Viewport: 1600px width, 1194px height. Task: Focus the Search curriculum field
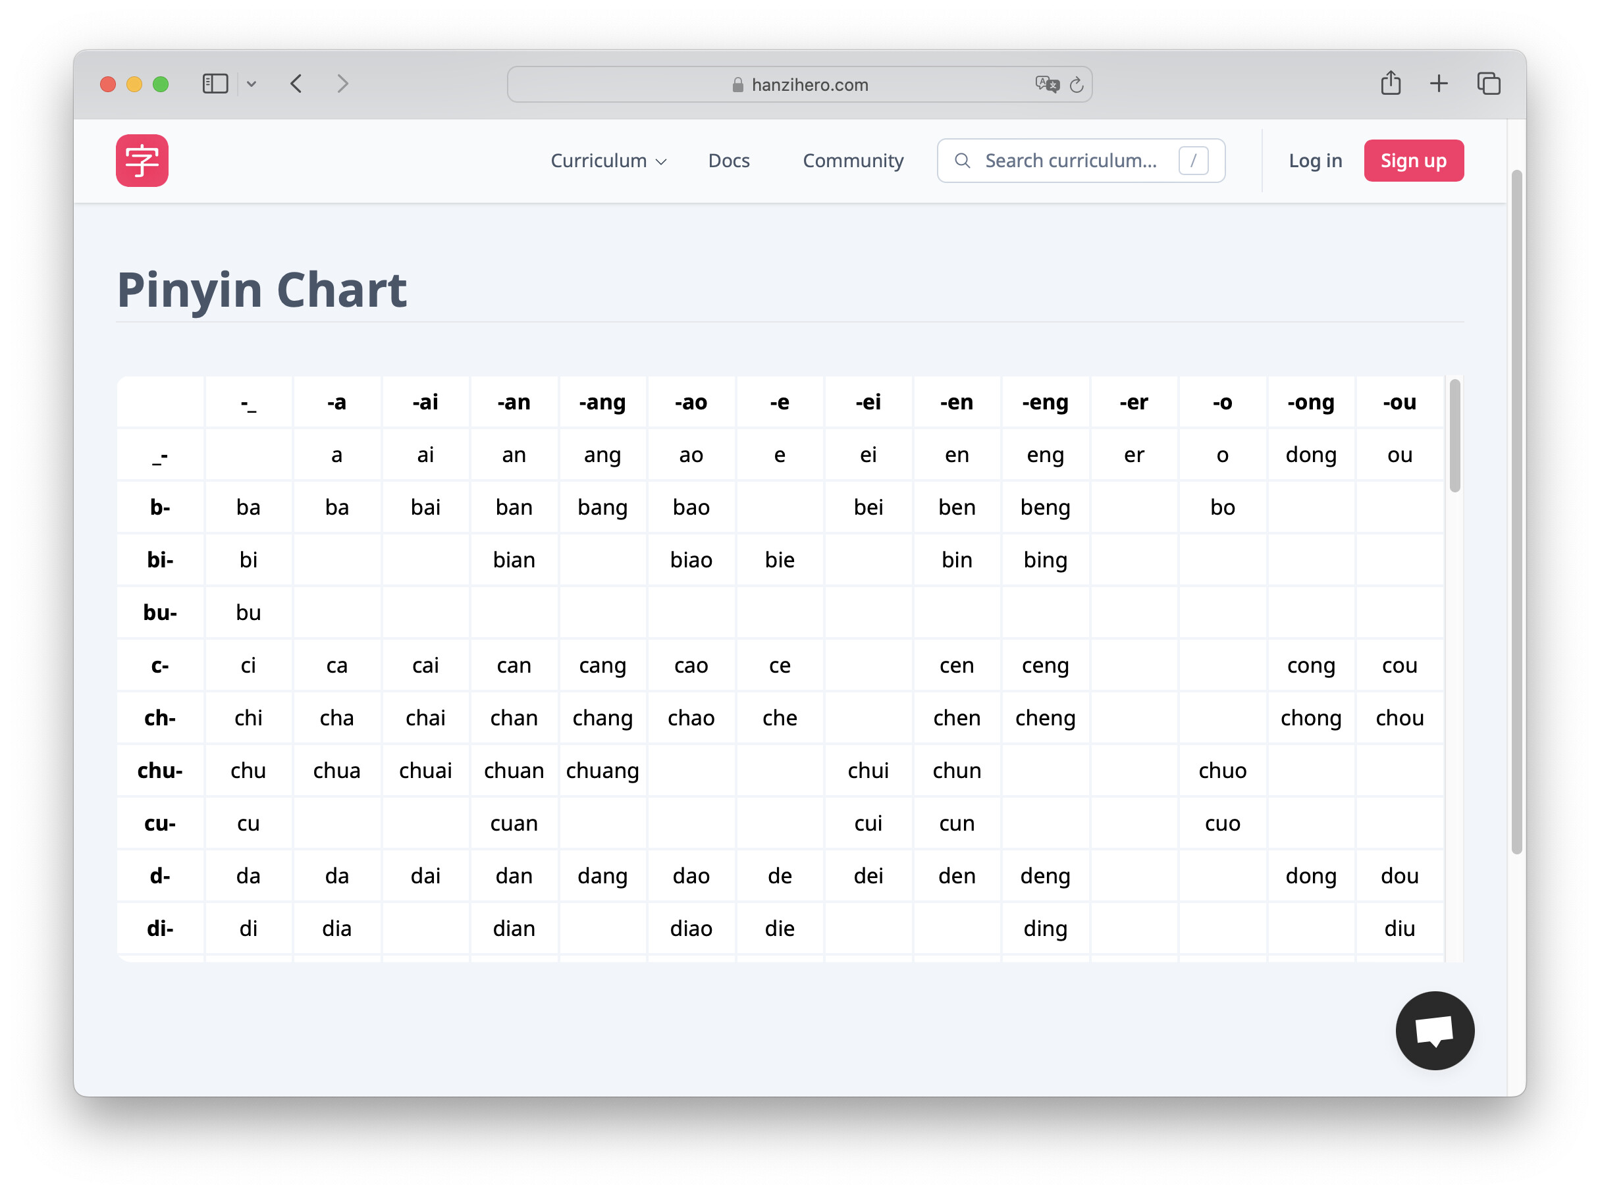[x=1081, y=161]
